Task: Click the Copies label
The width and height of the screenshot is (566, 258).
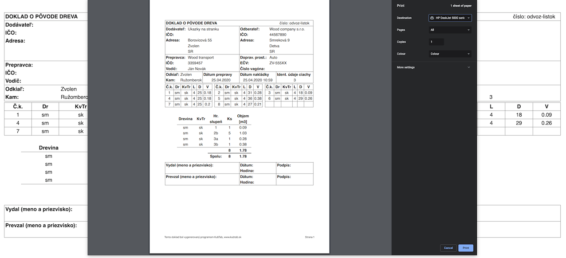Action: click(x=401, y=42)
